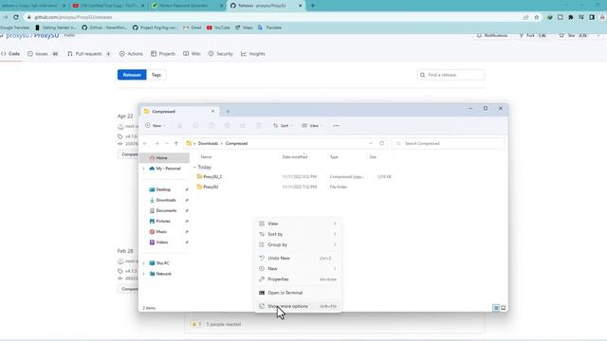The width and height of the screenshot is (607, 341).
Task: Switch to large icons view in Explorer status bar
Action: (504, 308)
